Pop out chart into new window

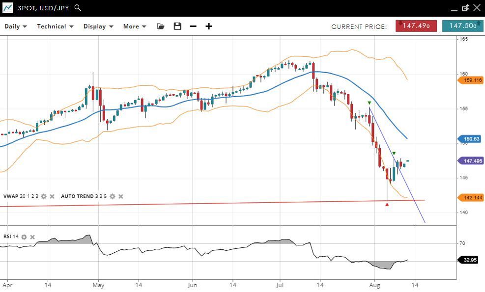[x=465, y=8]
